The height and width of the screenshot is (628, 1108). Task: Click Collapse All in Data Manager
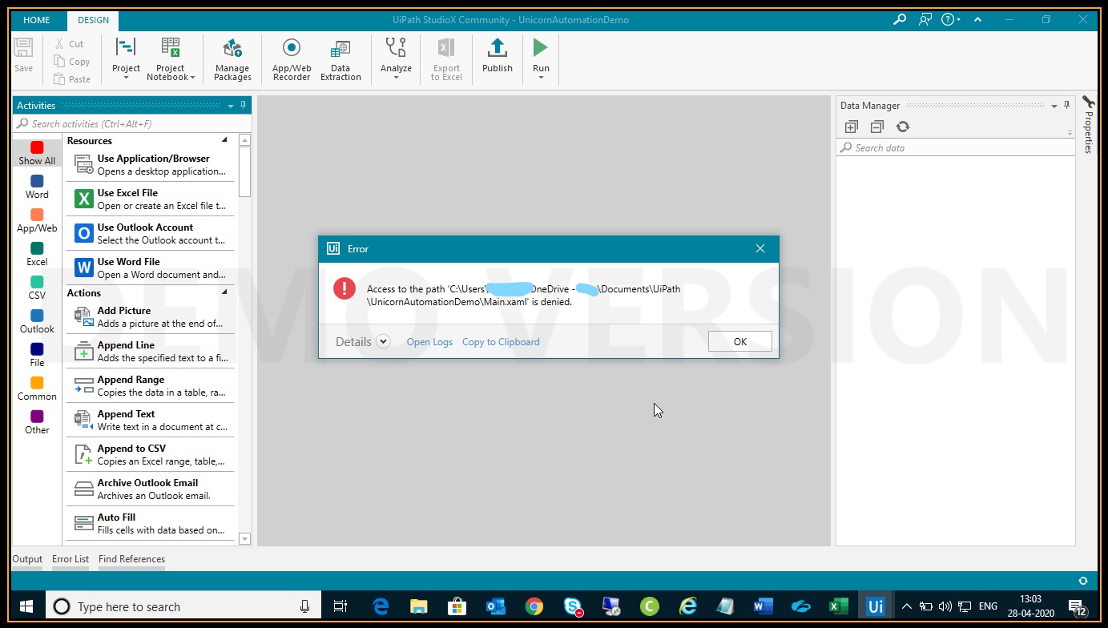(x=877, y=127)
